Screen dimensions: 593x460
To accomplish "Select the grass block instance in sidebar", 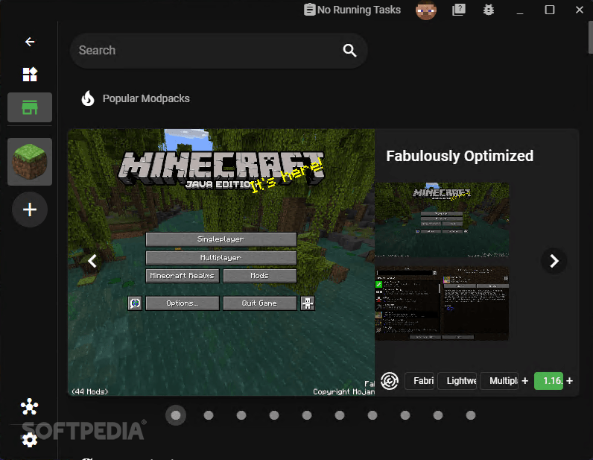I will (30, 162).
